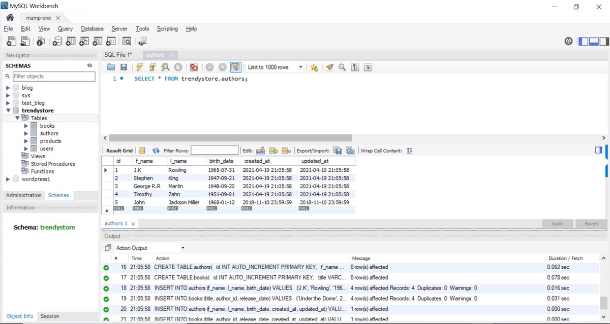Click the create new function icon
610x324 pixels.
pos(111,42)
